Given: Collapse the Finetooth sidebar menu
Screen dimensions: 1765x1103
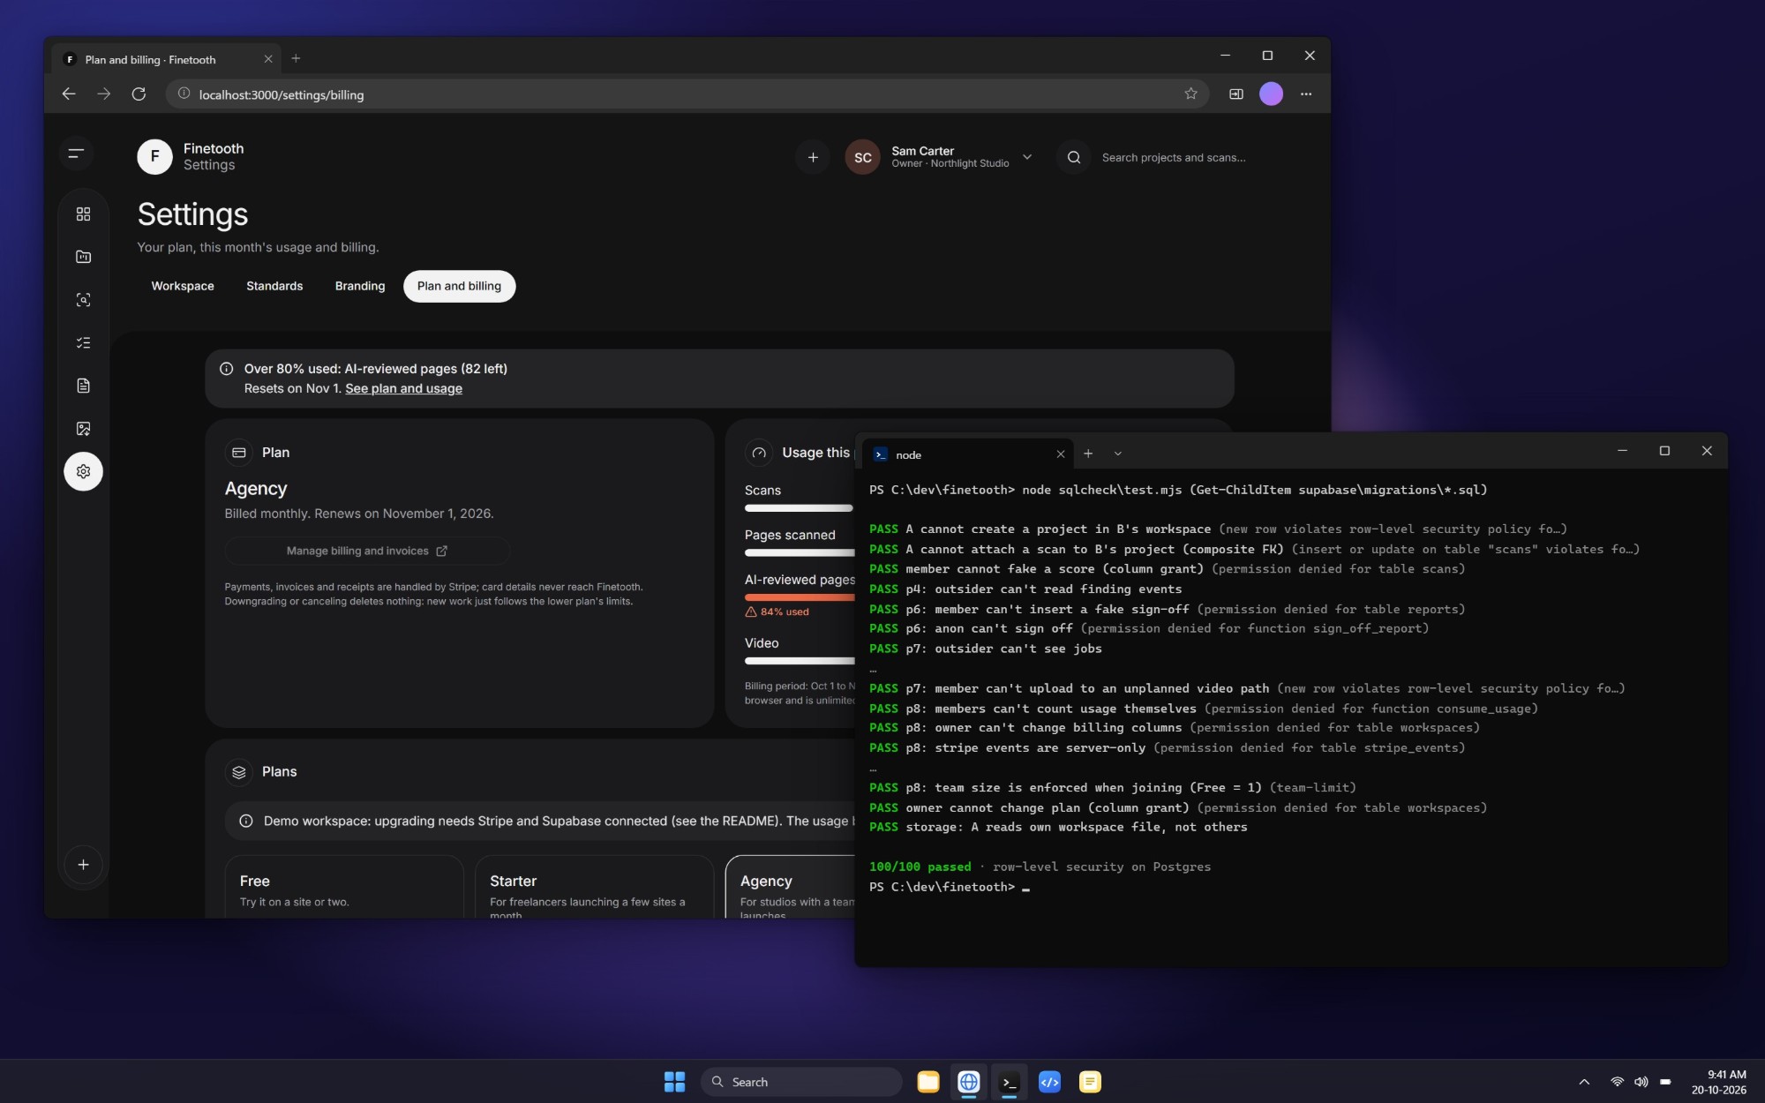Looking at the screenshot, I should [77, 154].
